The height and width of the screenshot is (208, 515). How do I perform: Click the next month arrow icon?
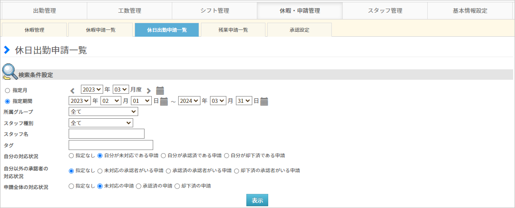click(149, 91)
